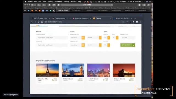This screenshot has height=99, width=176.
Task: Open the MGM Grand skyline thumbnail
Action: point(98,70)
